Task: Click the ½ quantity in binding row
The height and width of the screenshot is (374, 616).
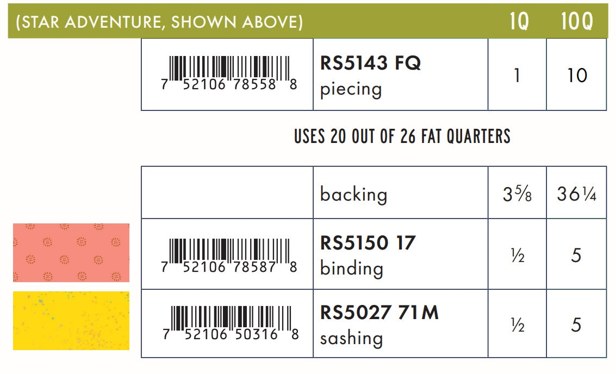Action: (x=517, y=255)
